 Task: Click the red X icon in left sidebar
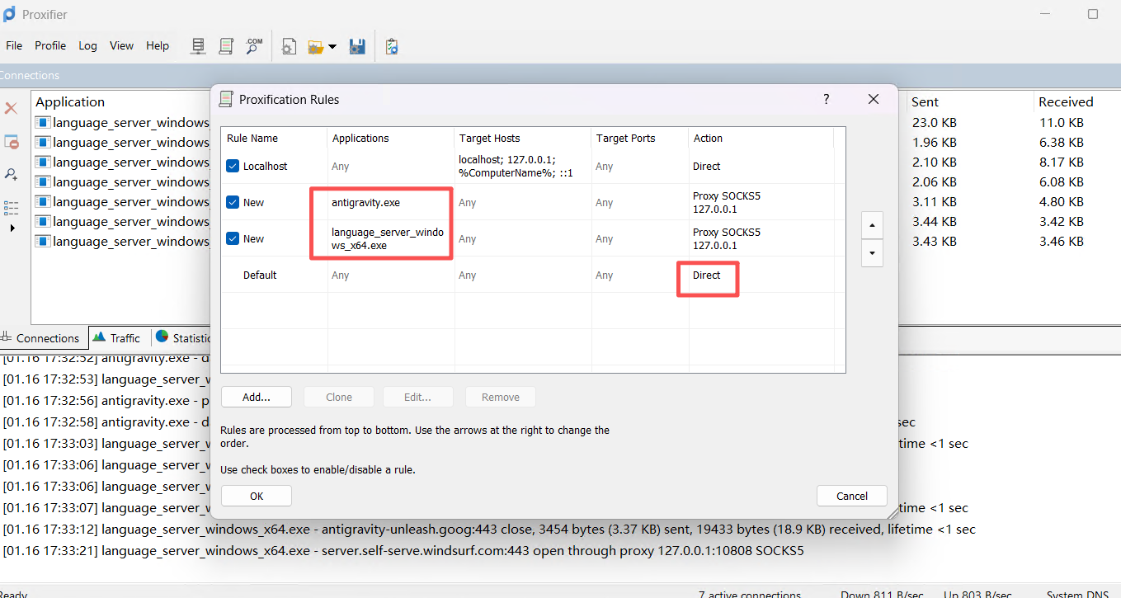click(x=12, y=108)
